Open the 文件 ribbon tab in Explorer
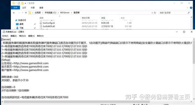195x105 pixels. point(15,8)
